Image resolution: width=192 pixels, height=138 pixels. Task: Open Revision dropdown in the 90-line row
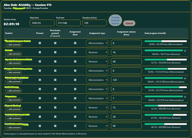97,126
